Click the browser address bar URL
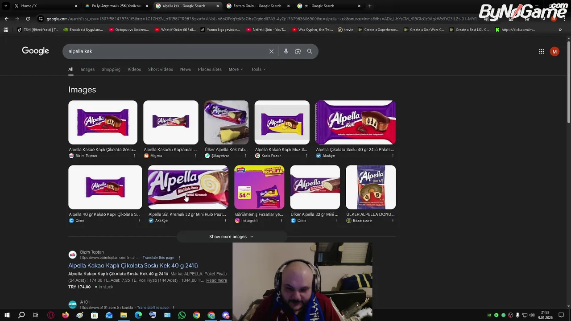 [x=262, y=19]
